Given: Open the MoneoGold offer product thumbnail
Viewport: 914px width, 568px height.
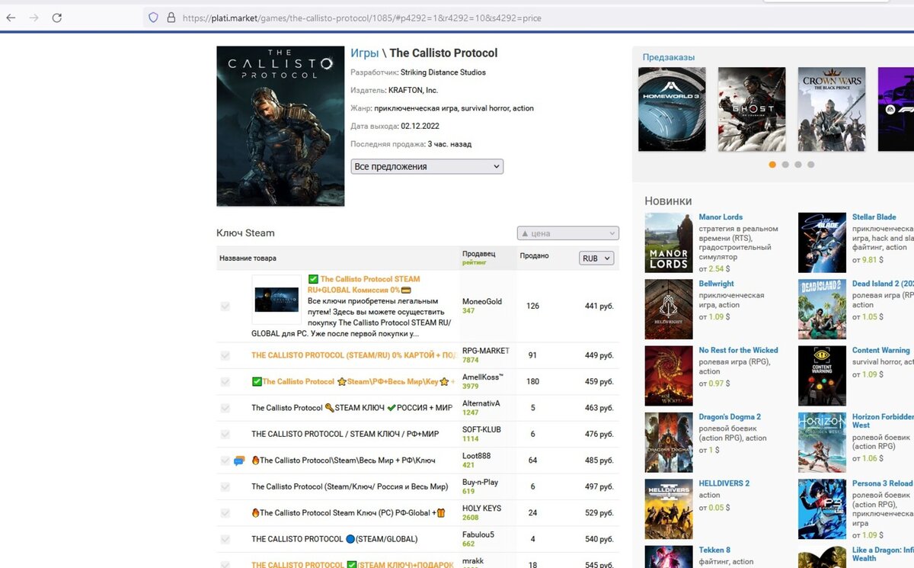Looking at the screenshot, I should tap(276, 300).
